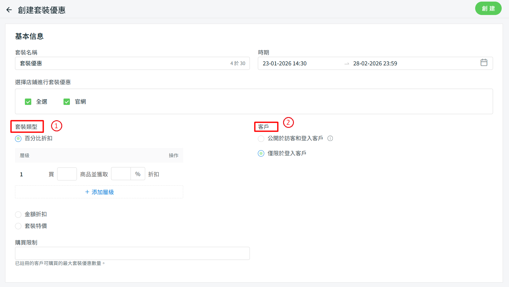Screen dimensions: 509x287
Task: Click the end date 28-02-2026 23:59
Action: [375, 63]
